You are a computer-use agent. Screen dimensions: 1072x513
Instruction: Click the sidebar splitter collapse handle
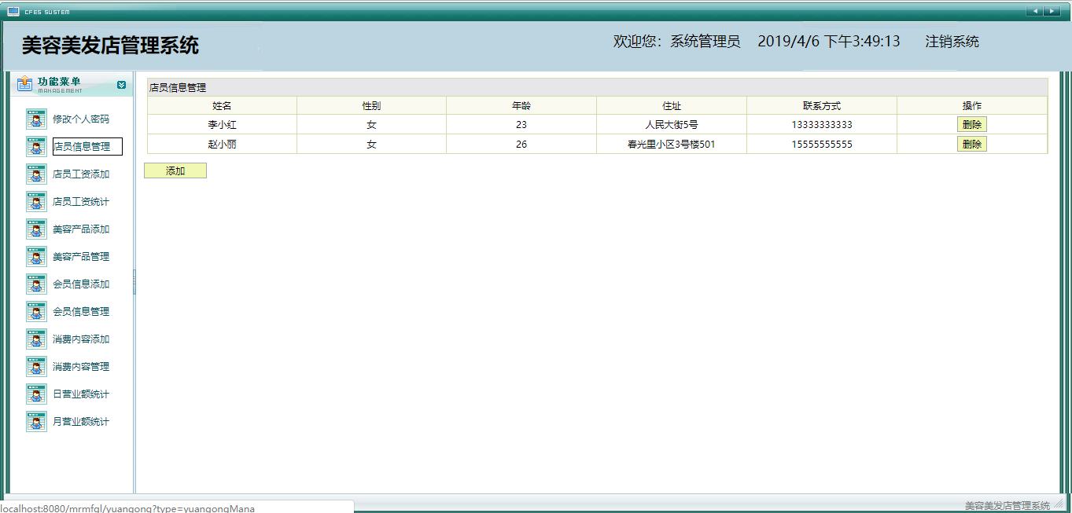pyautogui.click(x=134, y=282)
